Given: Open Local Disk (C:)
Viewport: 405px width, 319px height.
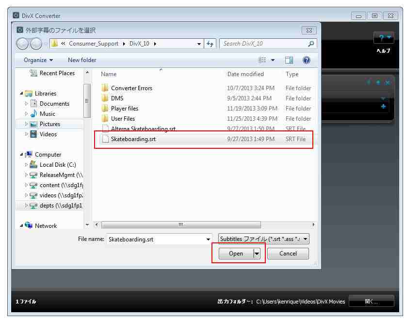Looking at the screenshot, I should pos(53,165).
